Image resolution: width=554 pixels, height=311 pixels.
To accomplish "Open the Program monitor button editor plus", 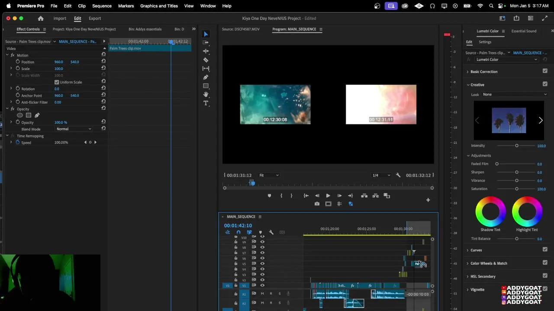I will (x=428, y=200).
